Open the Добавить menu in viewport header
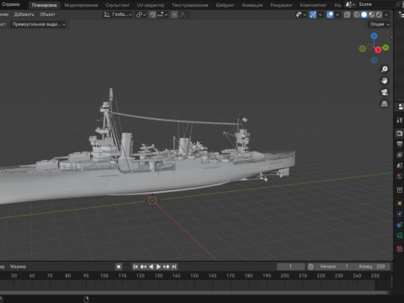The image size is (404, 303). pos(24,14)
